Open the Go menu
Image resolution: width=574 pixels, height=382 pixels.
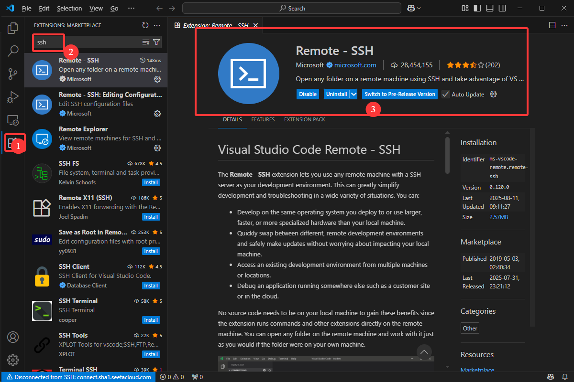click(x=114, y=8)
